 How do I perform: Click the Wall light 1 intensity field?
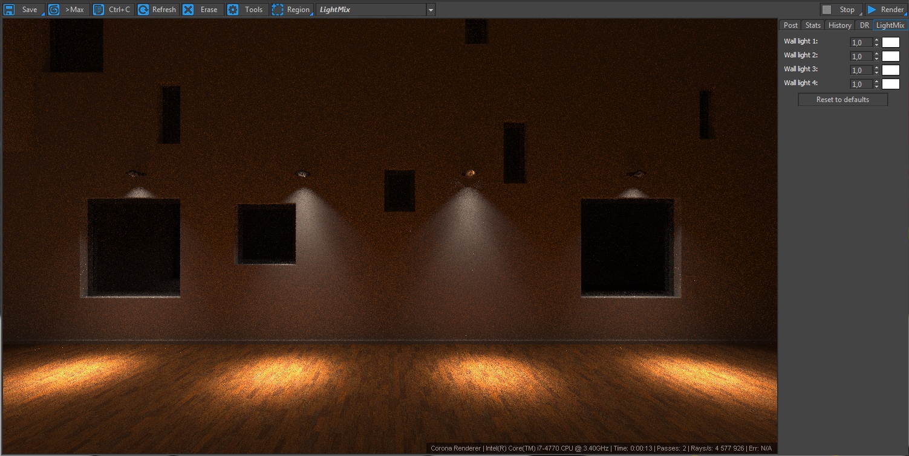861,42
